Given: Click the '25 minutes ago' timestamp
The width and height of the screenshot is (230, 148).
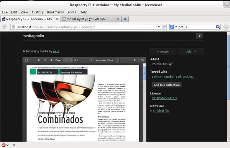Looking at the screenshot, I should (163, 64).
